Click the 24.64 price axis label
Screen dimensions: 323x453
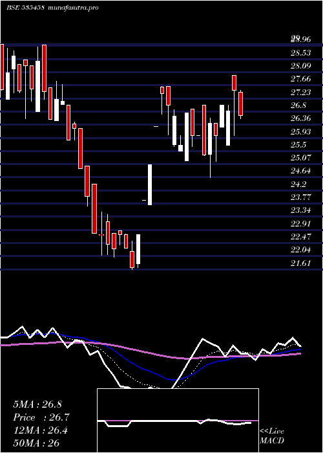click(x=301, y=171)
